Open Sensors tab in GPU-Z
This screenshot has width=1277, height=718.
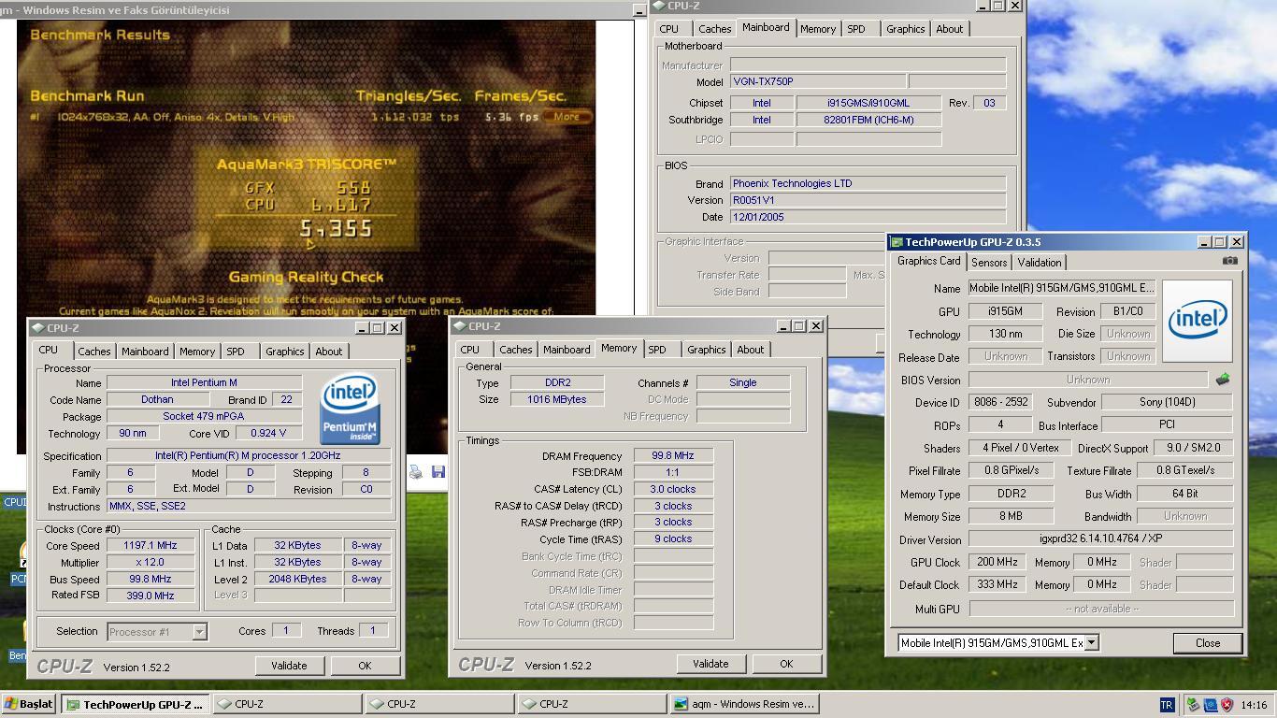(x=989, y=263)
